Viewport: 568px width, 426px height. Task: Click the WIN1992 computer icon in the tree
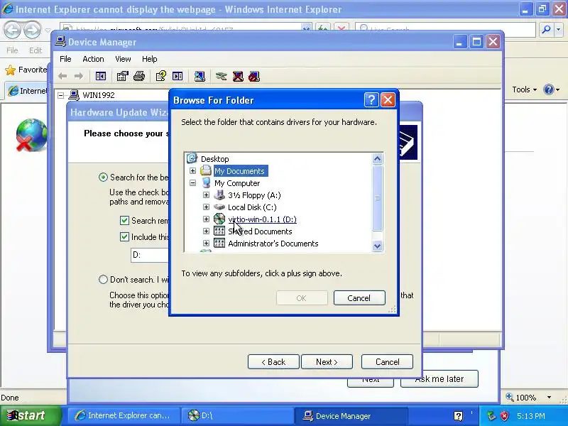point(74,95)
